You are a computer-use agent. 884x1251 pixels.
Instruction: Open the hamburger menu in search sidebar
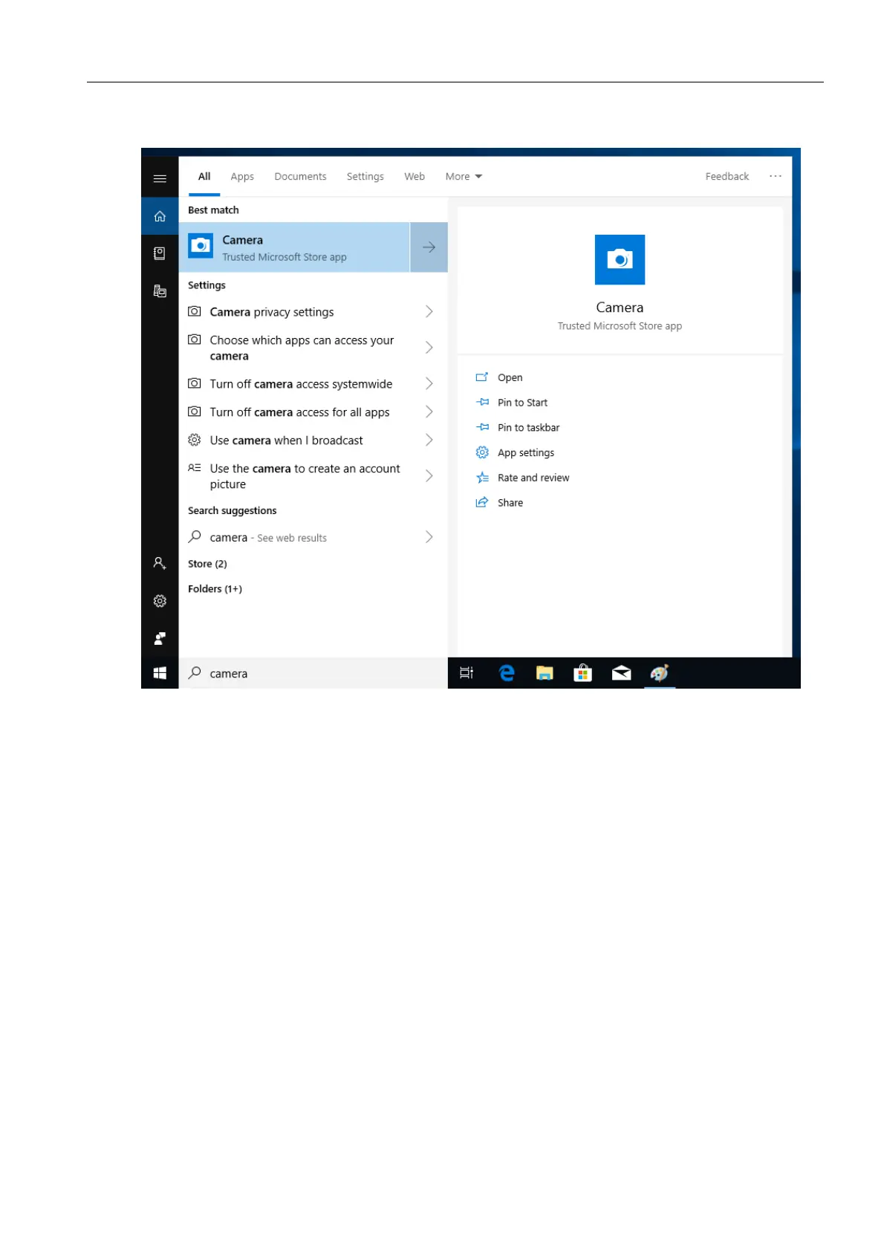click(160, 178)
